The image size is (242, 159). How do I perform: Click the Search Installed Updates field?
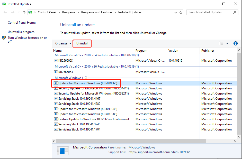pos(212,12)
